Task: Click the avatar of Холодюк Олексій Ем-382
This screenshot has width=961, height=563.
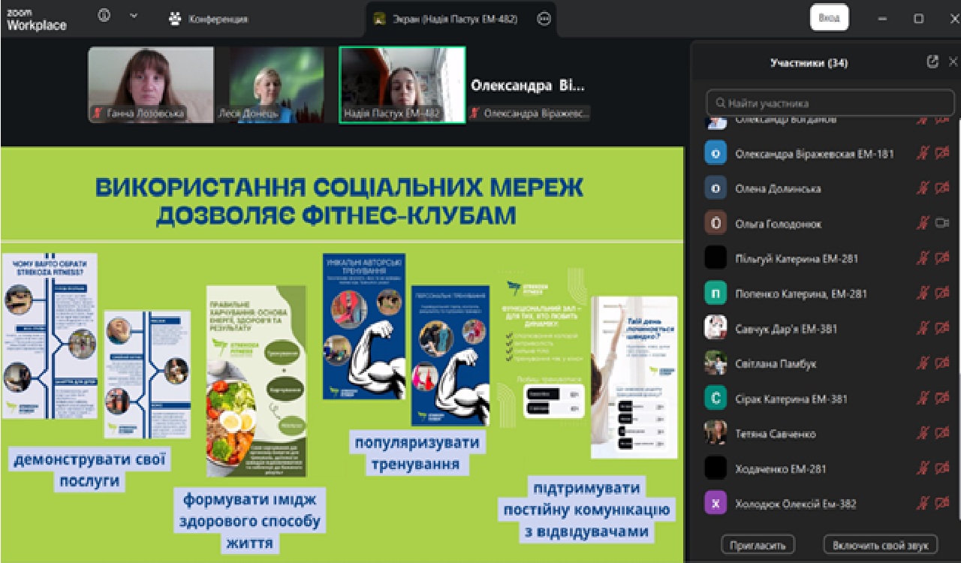Action: (x=715, y=504)
